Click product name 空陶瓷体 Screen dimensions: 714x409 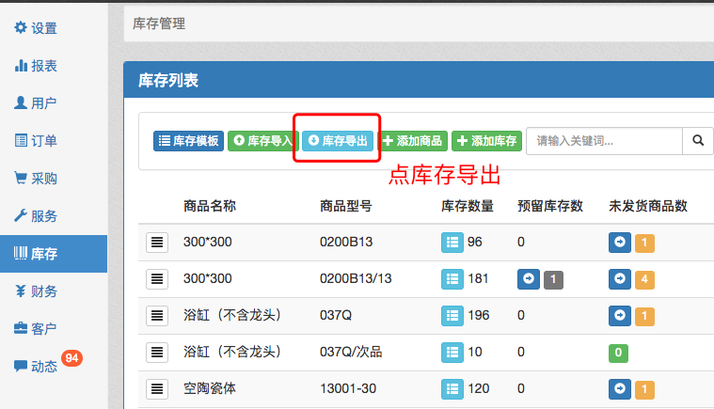(x=210, y=388)
